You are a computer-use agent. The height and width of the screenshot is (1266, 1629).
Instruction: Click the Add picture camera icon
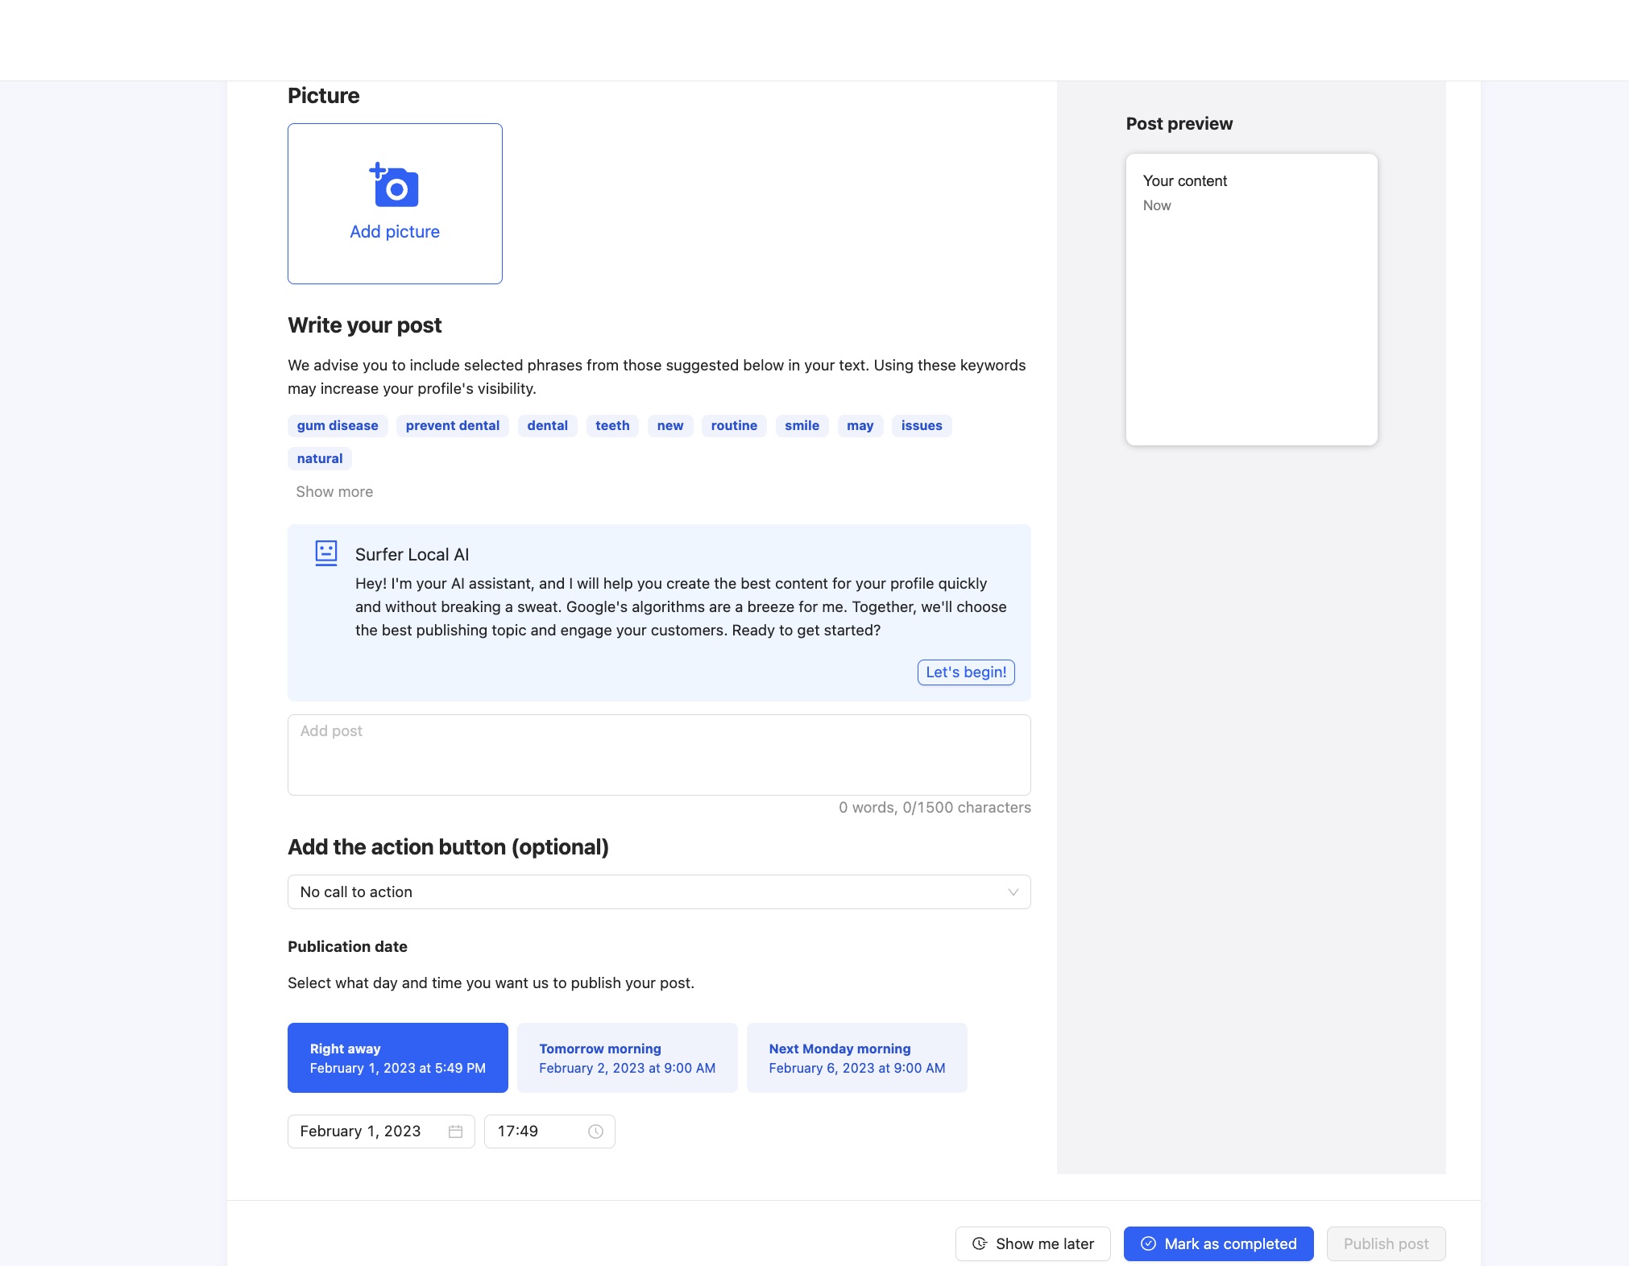pyautogui.click(x=394, y=185)
